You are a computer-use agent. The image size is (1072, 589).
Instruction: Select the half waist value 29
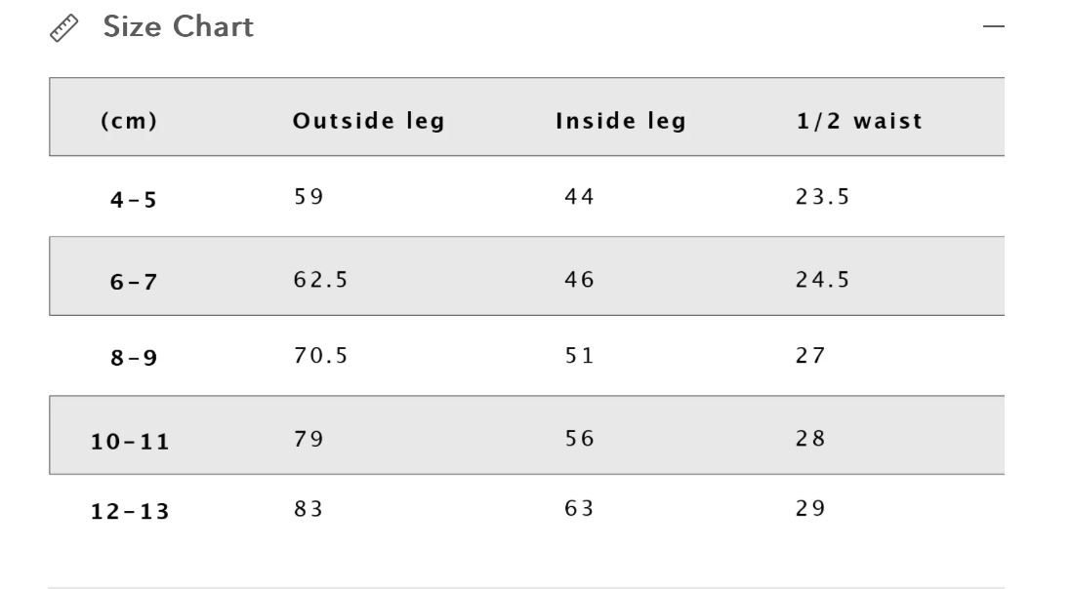pyautogui.click(x=810, y=508)
